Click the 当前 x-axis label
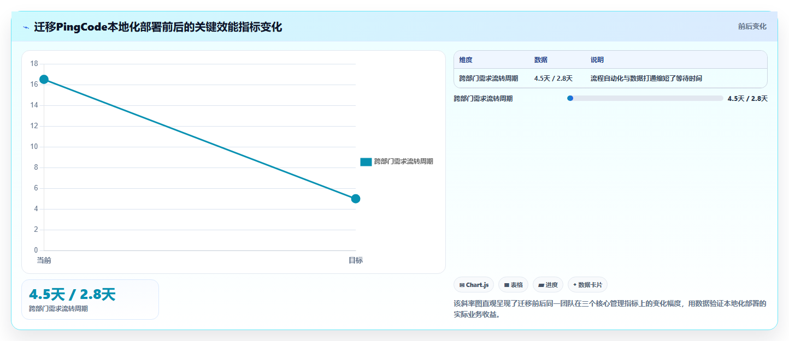 point(44,261)
